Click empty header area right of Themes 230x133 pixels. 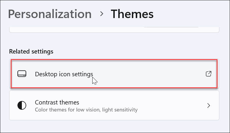point(189,14)
